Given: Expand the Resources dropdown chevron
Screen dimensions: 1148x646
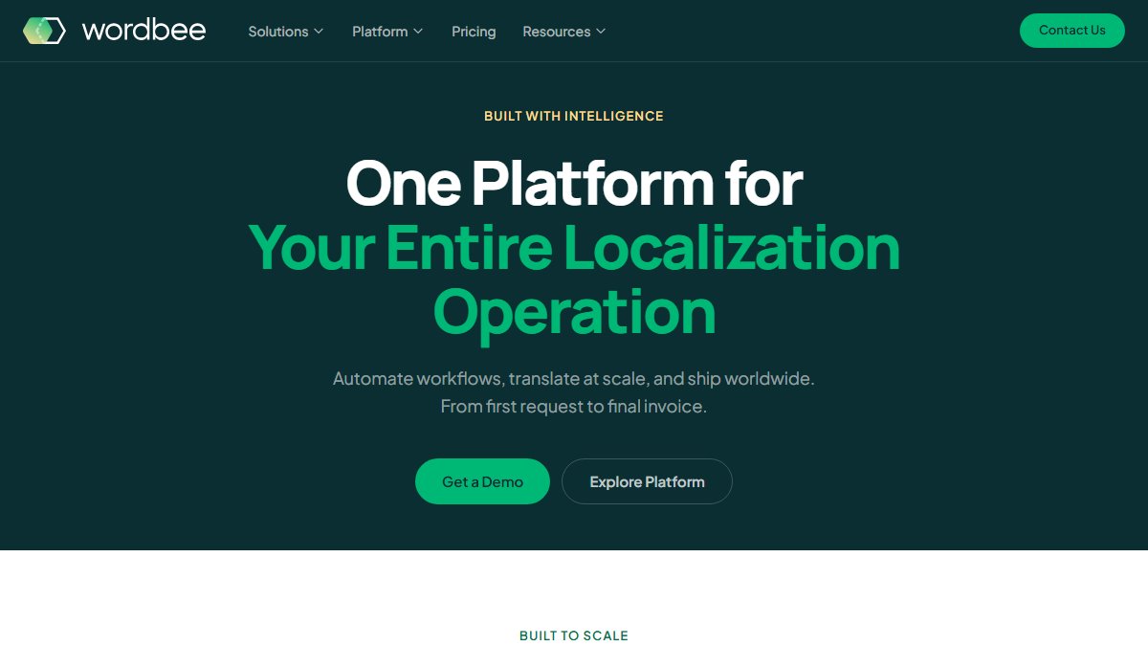Looking at the screenshot, I should 601,32.
